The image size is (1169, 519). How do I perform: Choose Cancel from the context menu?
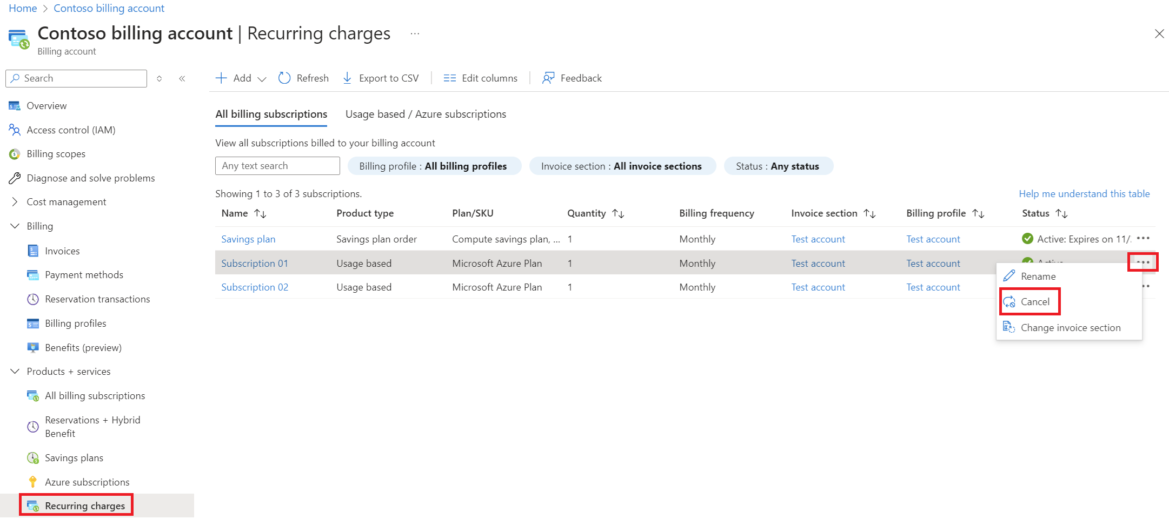click(x=1034, y=302)
